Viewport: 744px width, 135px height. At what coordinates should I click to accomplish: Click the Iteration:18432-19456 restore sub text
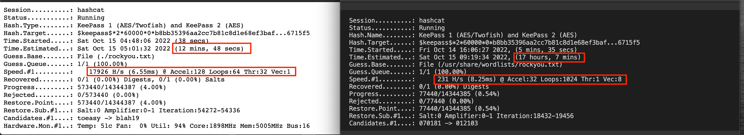point(535,116)
